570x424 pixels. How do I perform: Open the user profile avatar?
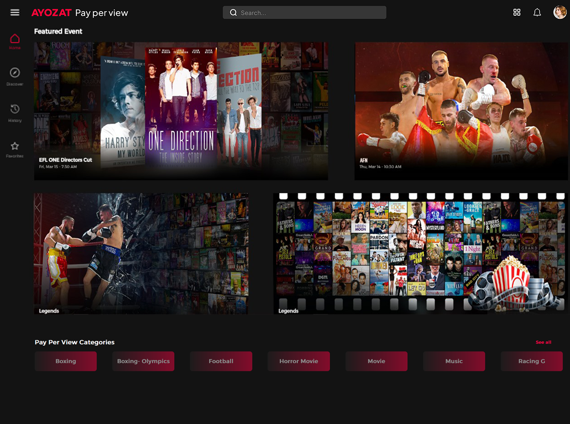(560, 12)
